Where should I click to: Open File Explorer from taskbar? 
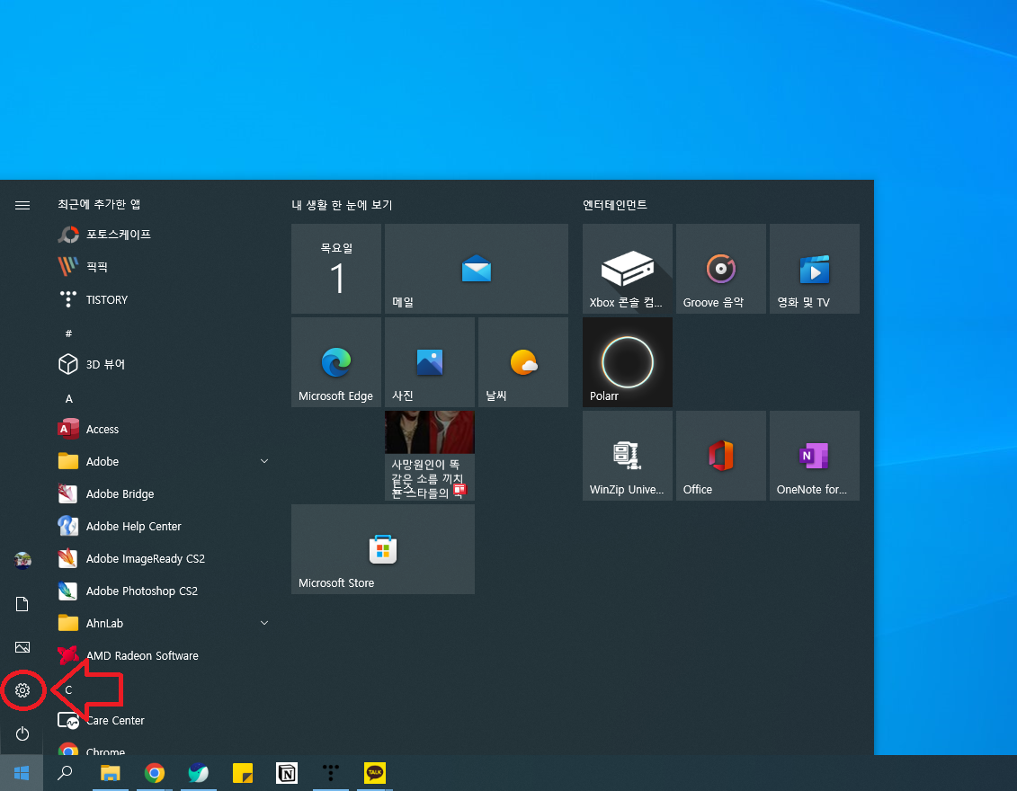pyautogui.click(x=111, y=773)
